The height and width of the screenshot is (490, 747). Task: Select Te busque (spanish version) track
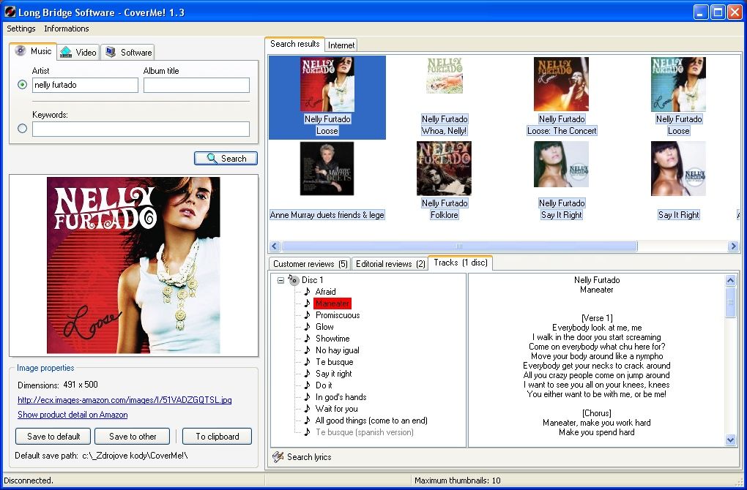click(365, 432)
